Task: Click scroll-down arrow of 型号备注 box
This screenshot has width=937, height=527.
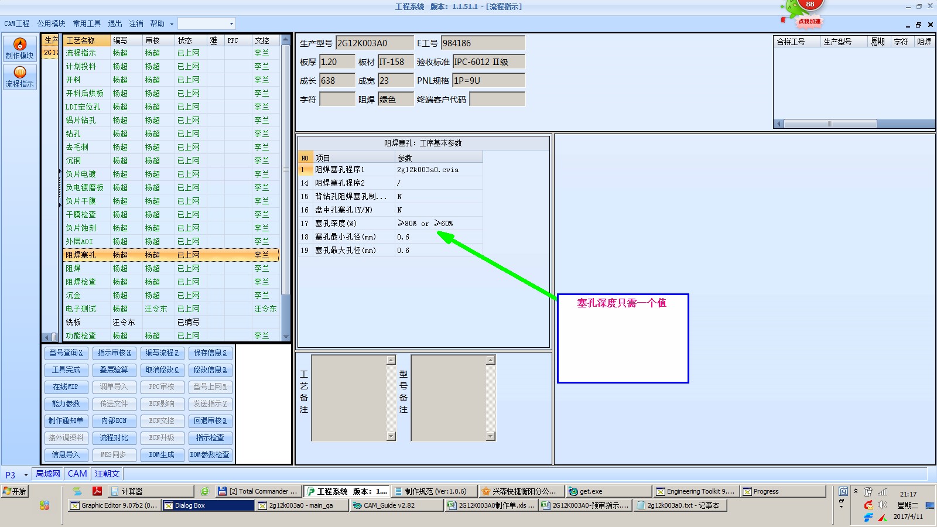Action: pyautogui.click(x=491, y=436)
